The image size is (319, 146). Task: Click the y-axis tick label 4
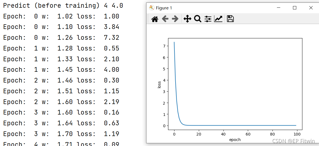click(164, 80)
